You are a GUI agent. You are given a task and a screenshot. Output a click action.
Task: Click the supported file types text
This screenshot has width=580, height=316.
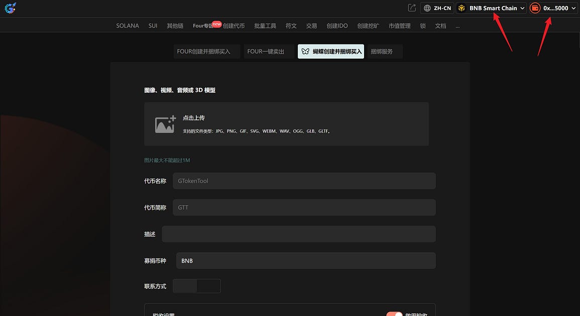pyautogui.click(x=256, y=131)
